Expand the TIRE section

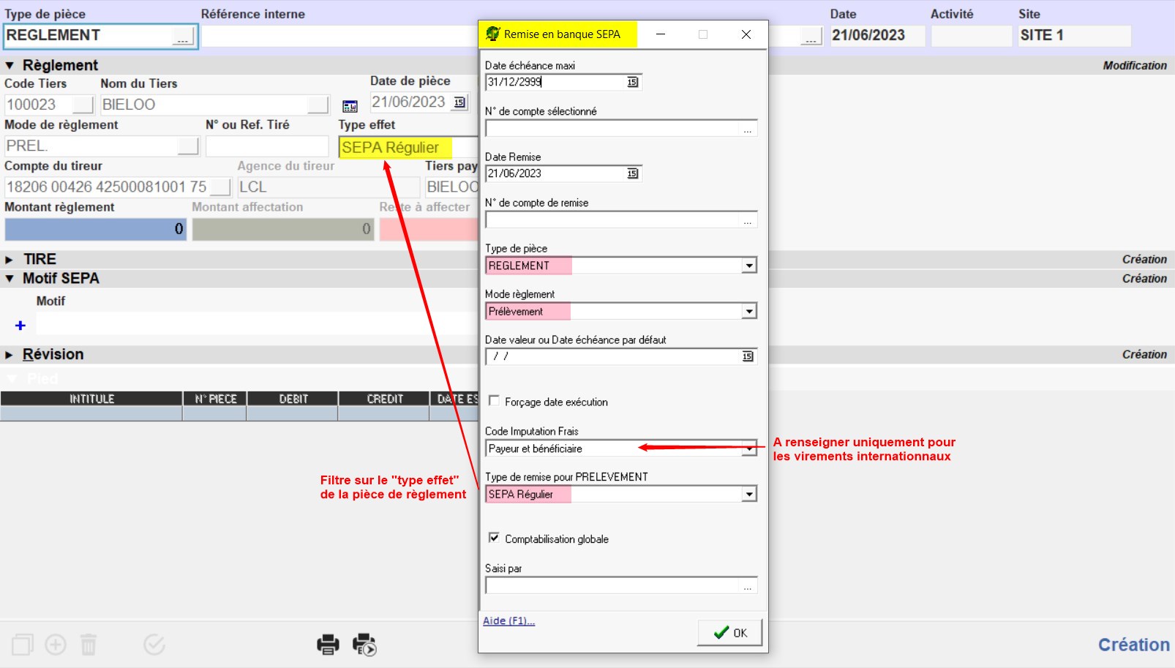[10, 260]
